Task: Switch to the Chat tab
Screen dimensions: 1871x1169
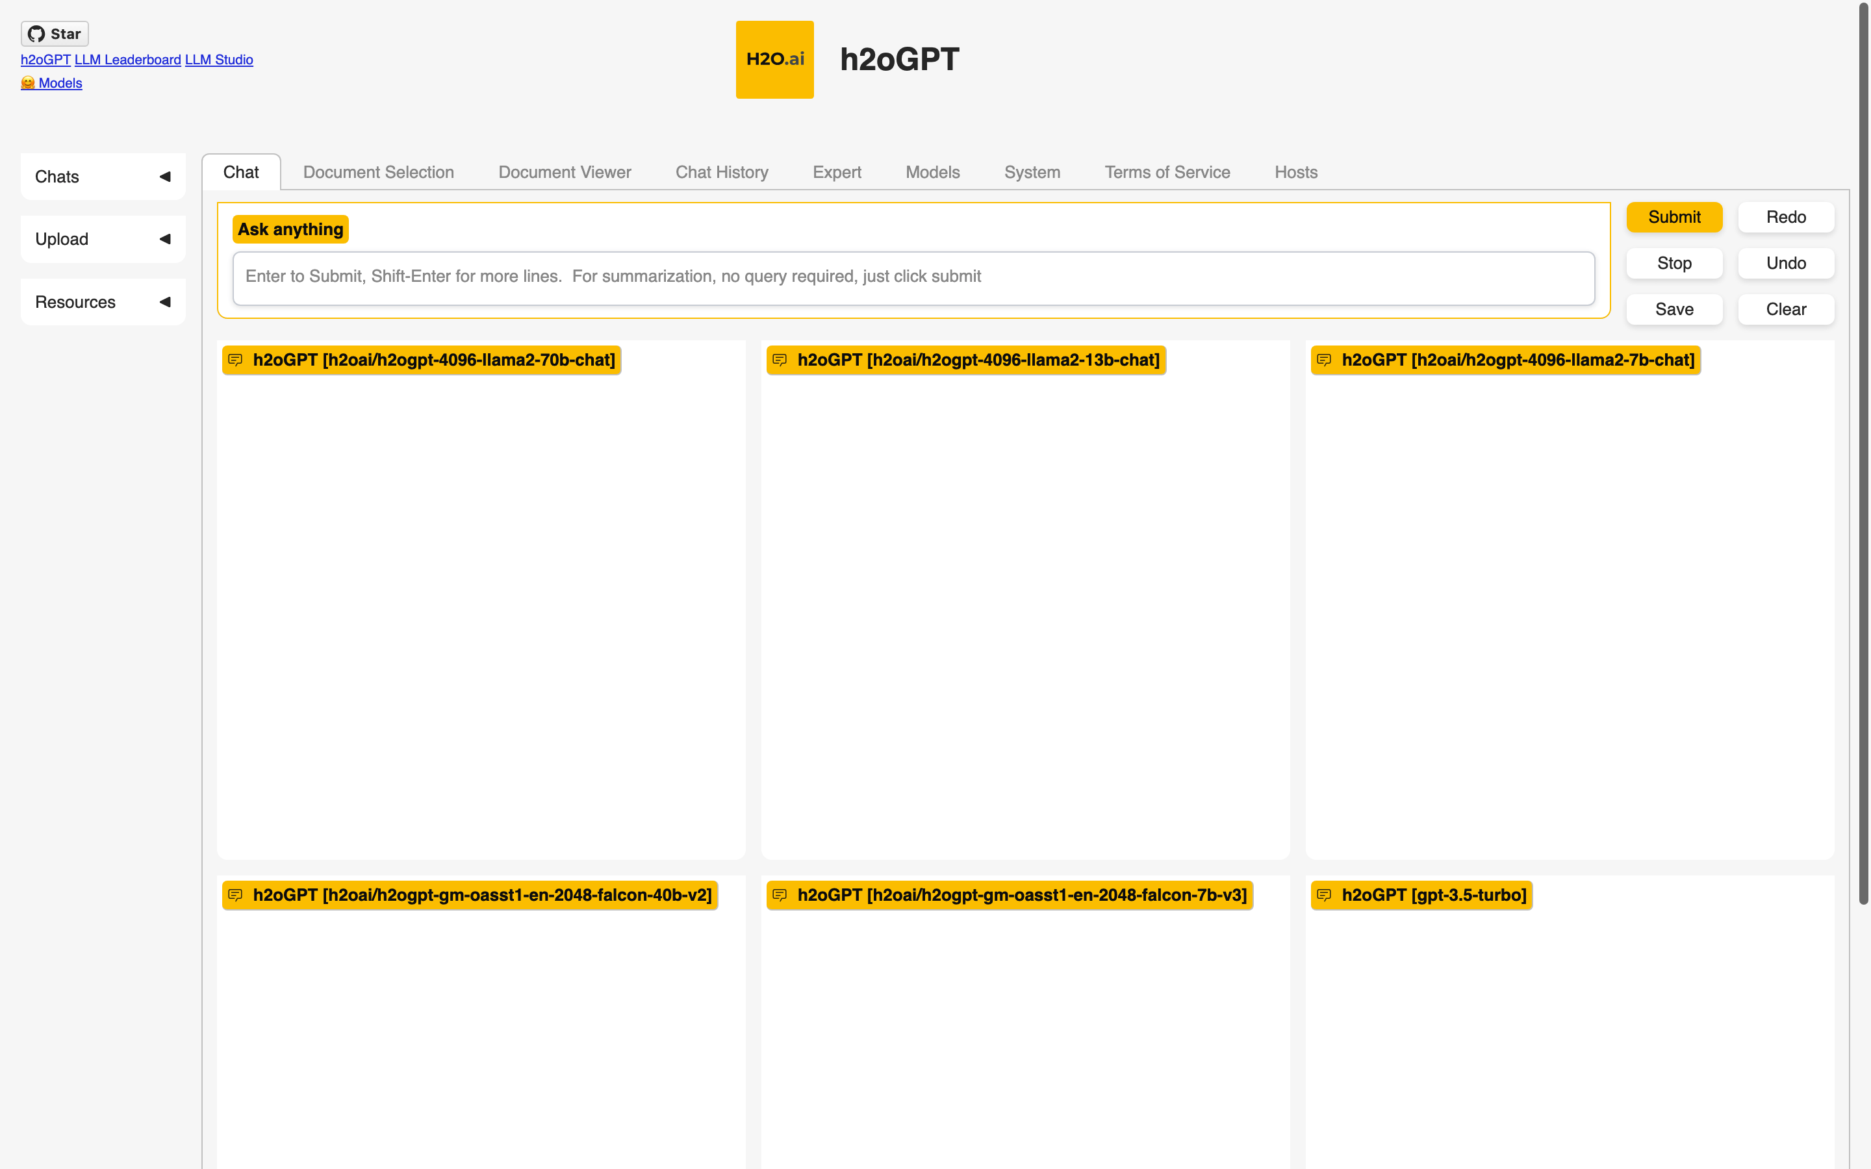Action: pyautogui.click(x=241, y=171)
